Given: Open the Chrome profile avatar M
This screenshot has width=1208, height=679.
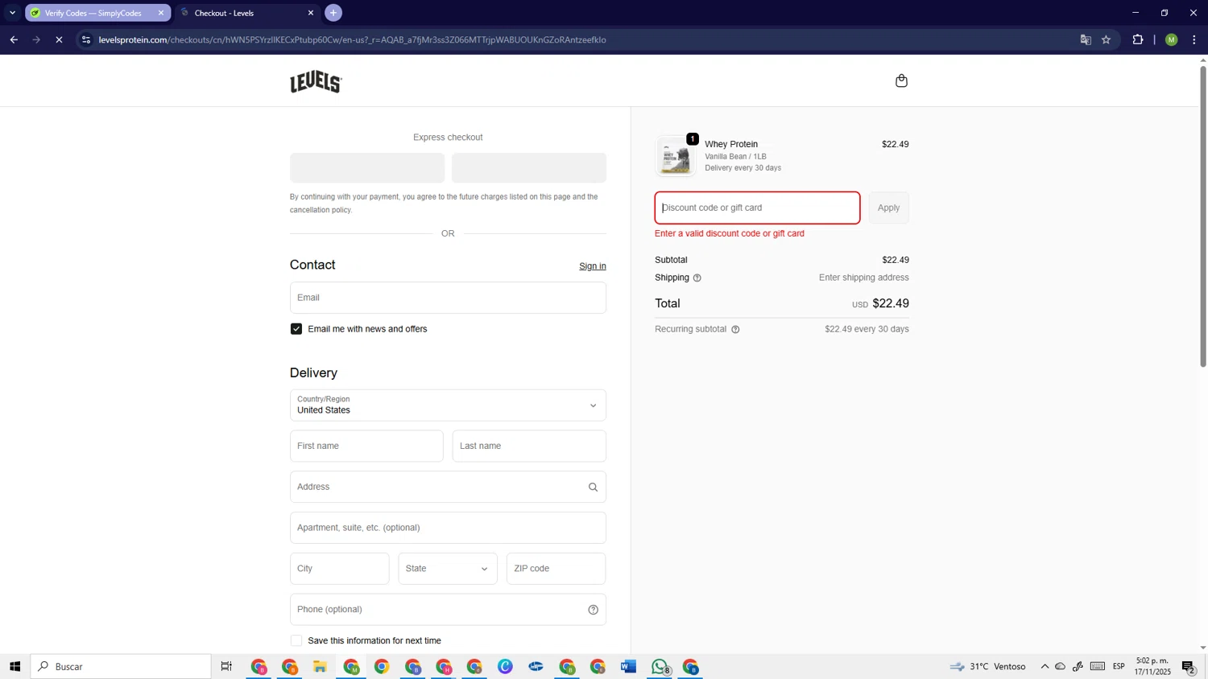Looking at the screenshot, I should point(1172,39).
